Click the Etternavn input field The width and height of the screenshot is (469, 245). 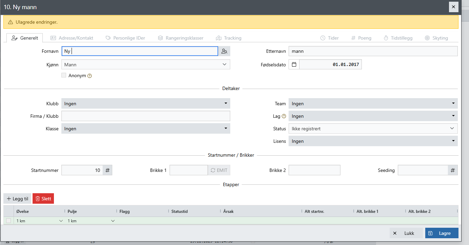[x=373, y=51]
